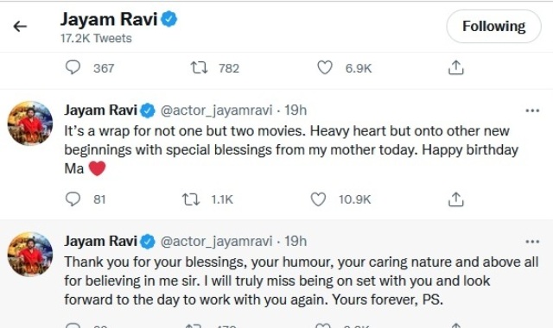Open avatar on the Thank you tweet
The height and width of the screenshot is (328, 553).
(30, 255)
